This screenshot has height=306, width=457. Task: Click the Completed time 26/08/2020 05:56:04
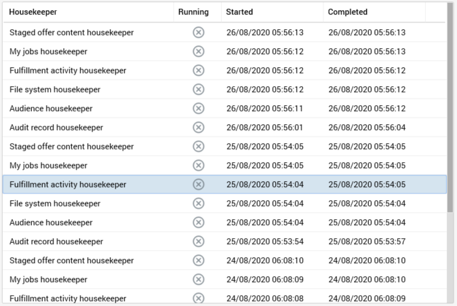click(x=367, y=128)
